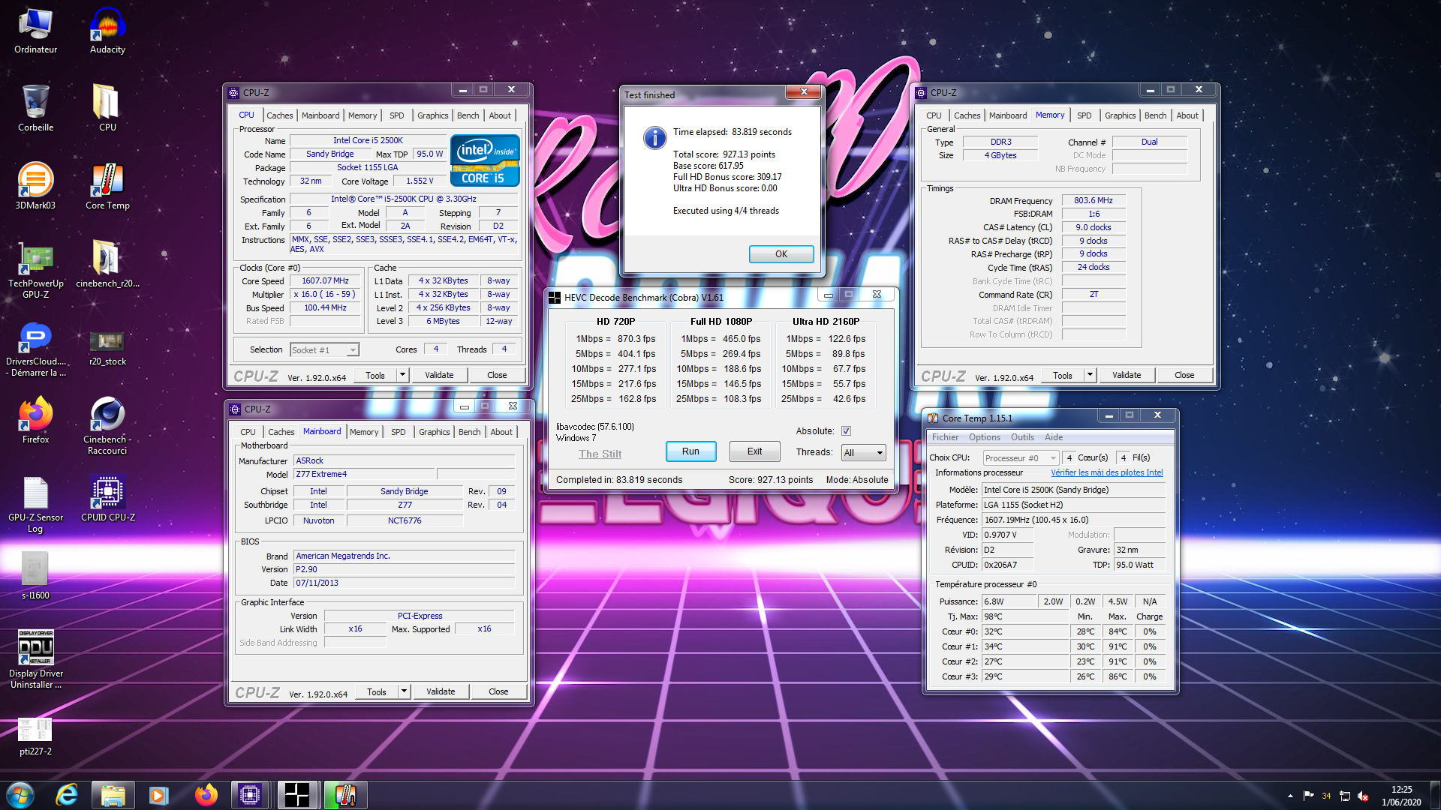The height and width of the screenshot is (810, 1441).
Task: Open the Aide menu in Core Temp
Action: (x=1053, y=437)
